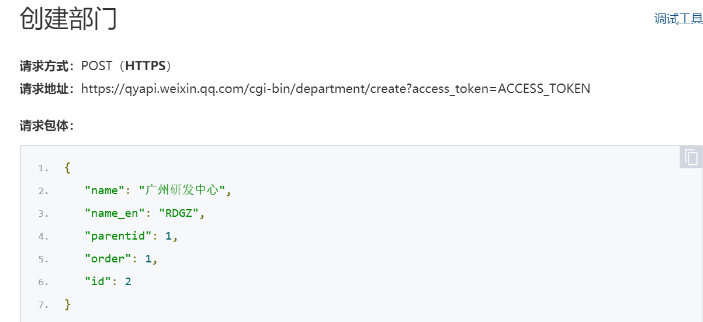This screenshot has width=703, height=322.
Task: Click the closing brace of JSON
Action: 67,304
